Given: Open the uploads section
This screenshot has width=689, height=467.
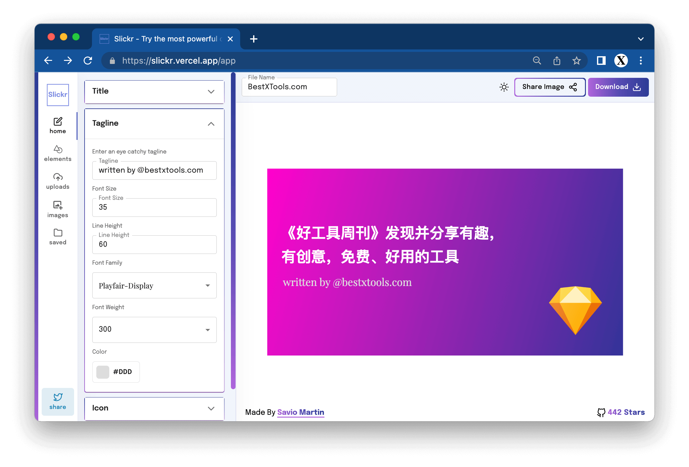Looking at the screenshot, I should point(58,181).
